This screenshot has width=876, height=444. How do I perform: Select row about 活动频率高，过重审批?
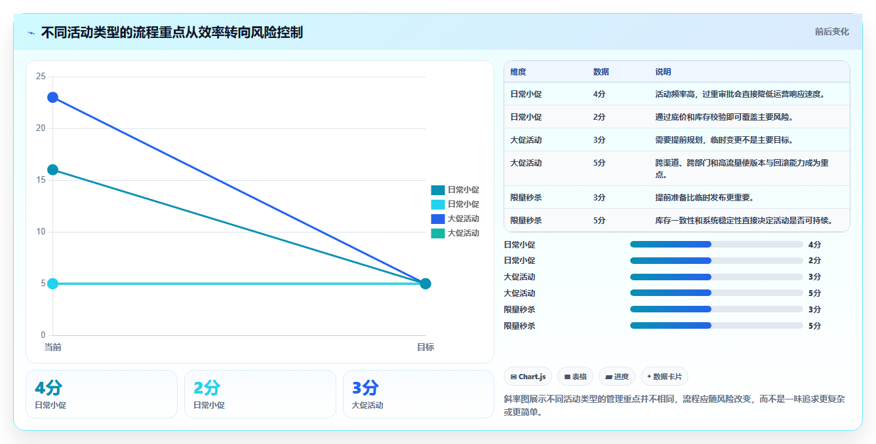(x=677, y=94)
